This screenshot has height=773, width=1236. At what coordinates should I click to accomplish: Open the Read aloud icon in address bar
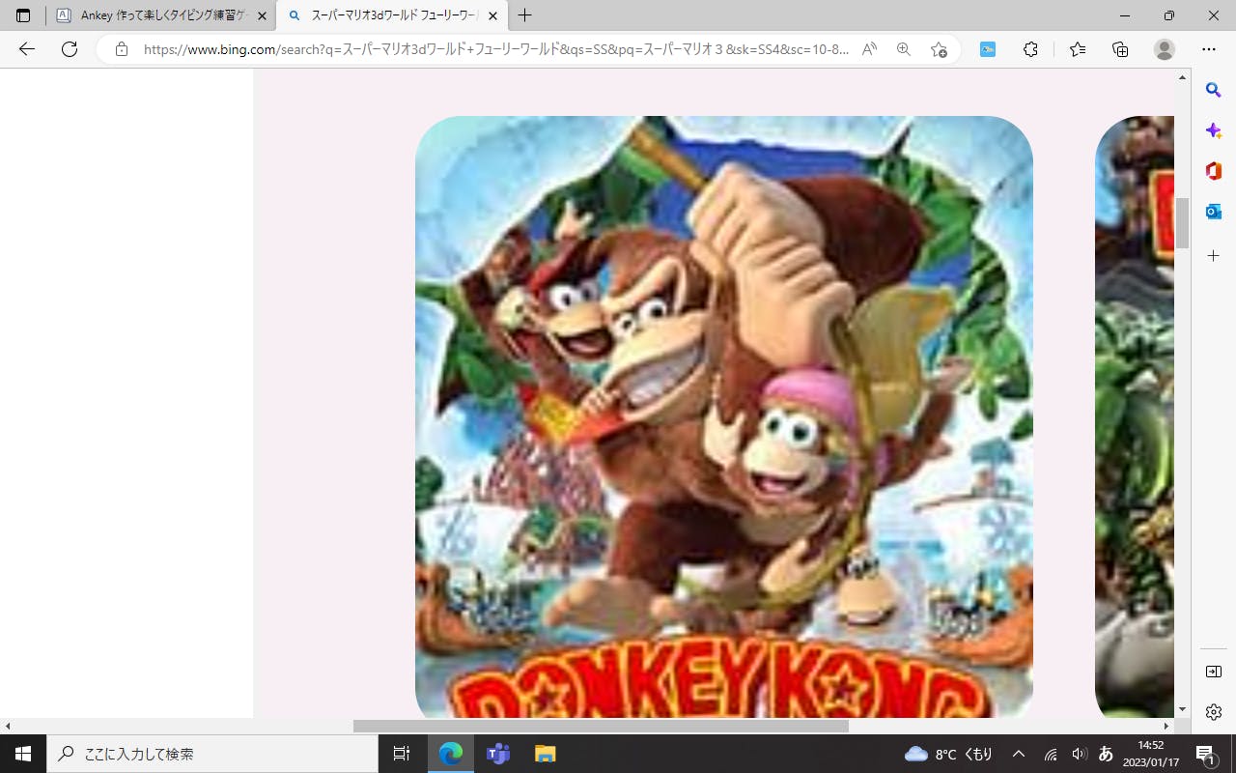[869, 49]
